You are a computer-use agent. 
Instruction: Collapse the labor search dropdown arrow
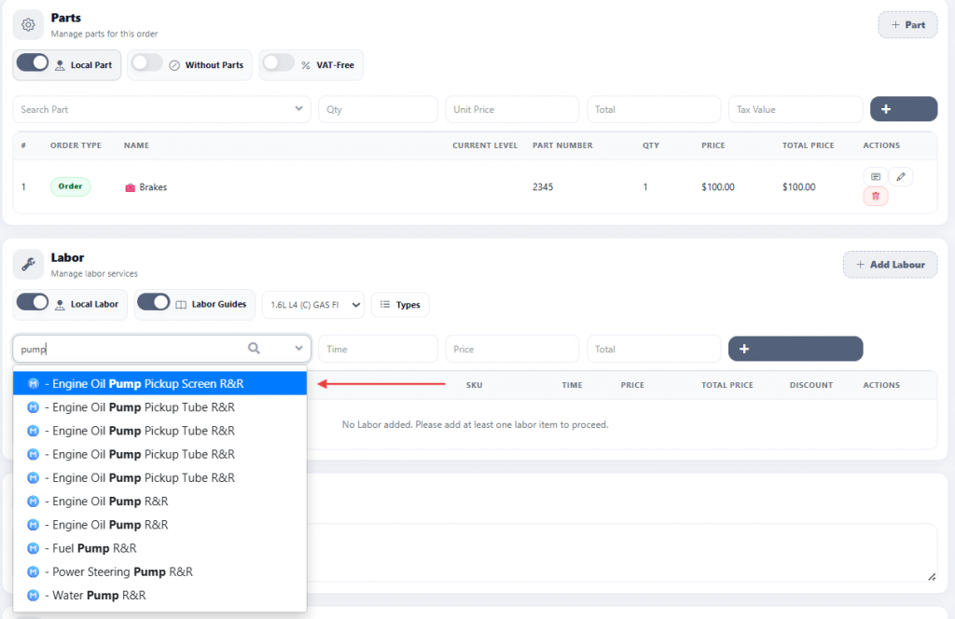(298, 349)
